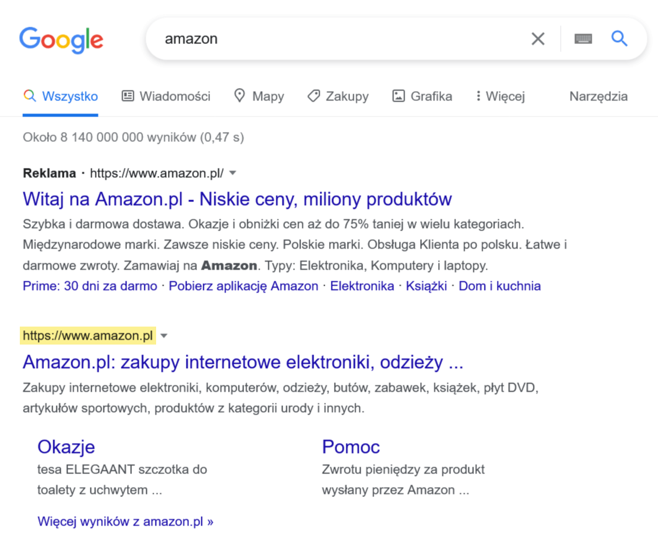
Task: Click Więcej wyników z amazon.pl
Action: [x=125, y=521]
